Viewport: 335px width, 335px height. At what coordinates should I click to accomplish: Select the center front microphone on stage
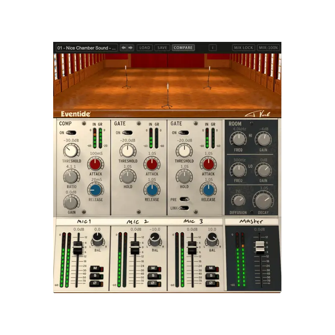pyautogui.click(x=167, y=96)
